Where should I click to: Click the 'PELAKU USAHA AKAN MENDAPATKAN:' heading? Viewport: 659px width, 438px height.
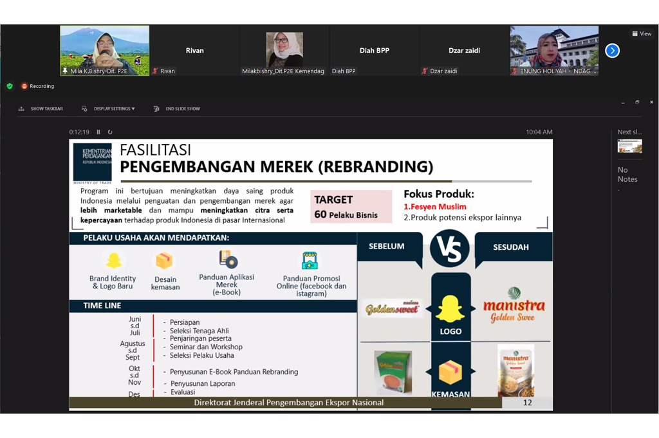156,238
